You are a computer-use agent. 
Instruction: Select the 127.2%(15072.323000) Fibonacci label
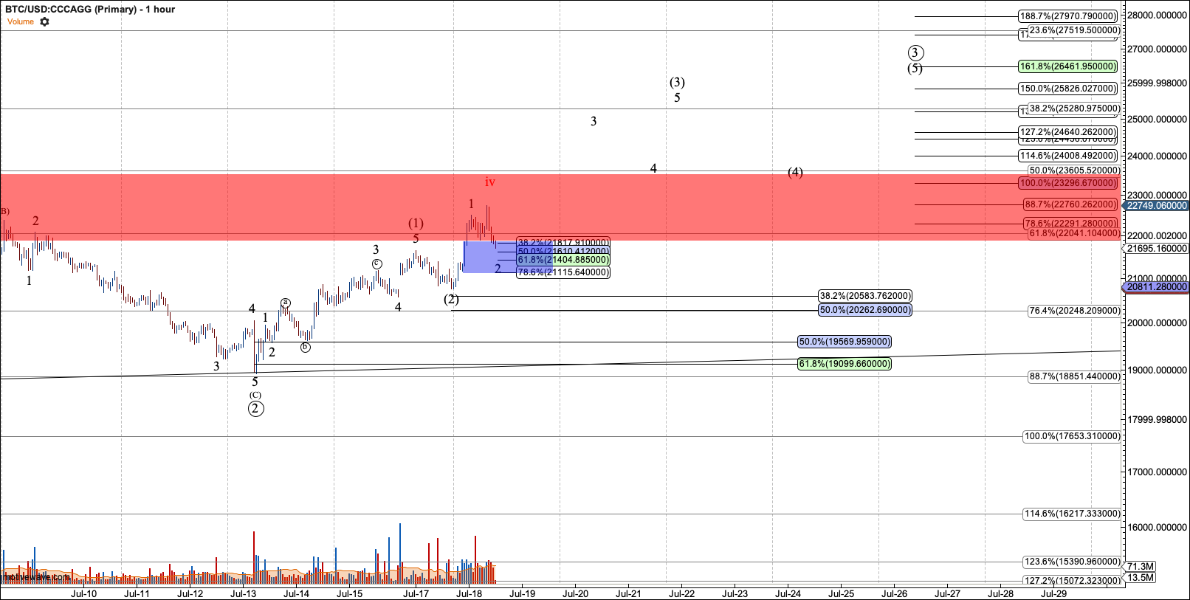coord(1072,581)
